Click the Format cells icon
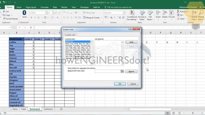This screenshot has height=115, width=205. tap(171, 13)
